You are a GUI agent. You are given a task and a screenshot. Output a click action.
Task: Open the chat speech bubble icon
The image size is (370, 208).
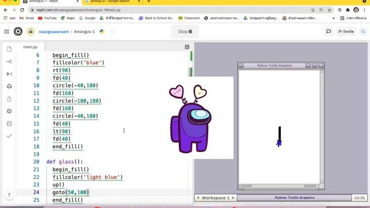click(x=328, y=31)
